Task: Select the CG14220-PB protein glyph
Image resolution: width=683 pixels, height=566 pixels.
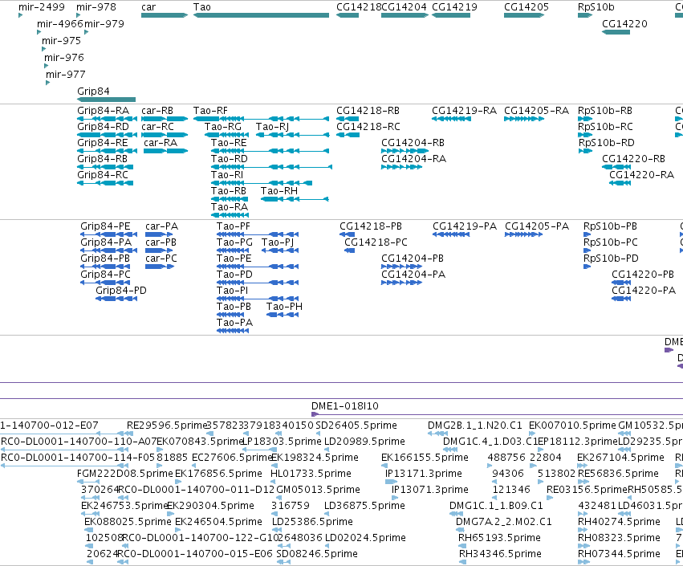Action: pos(621,283)
